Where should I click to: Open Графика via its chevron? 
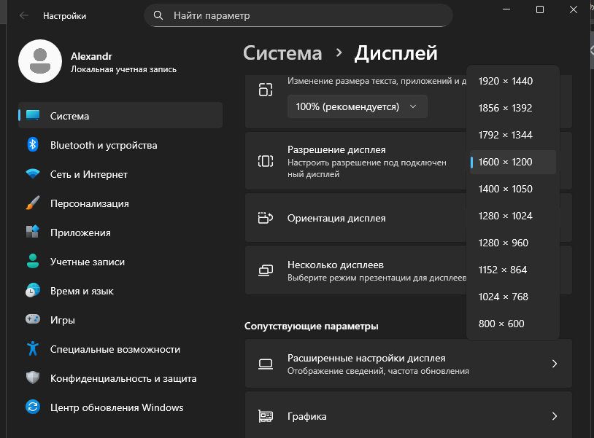point(554,416)
